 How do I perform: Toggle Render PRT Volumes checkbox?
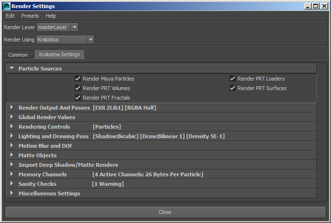click(x=78, y=88)
